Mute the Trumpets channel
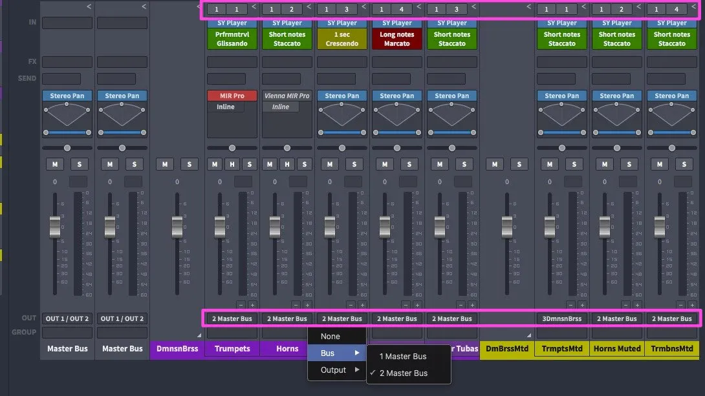The width and height of the screenshot is (705, 396). pyautogui.click(x=215, y=164)
